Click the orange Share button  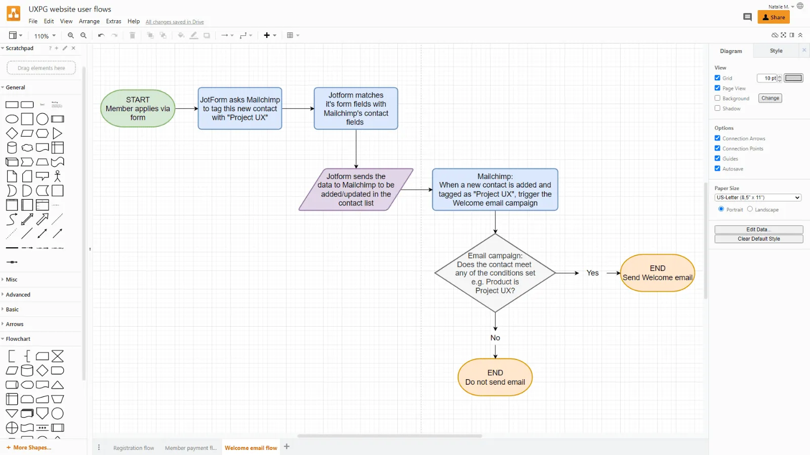pyautogui.click(x=774, y=17)
